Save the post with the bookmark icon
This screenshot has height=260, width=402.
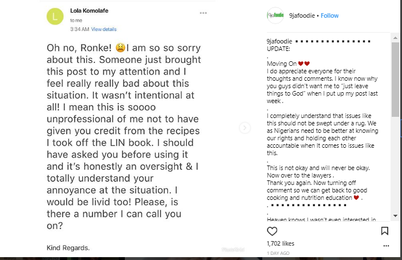[385, 231]
